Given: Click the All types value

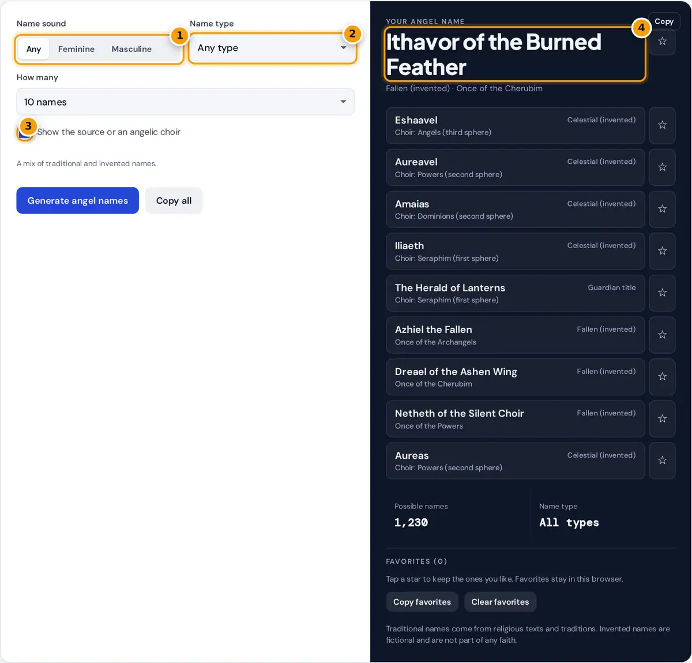Looking at the screenshot, I should pos(569,523).
